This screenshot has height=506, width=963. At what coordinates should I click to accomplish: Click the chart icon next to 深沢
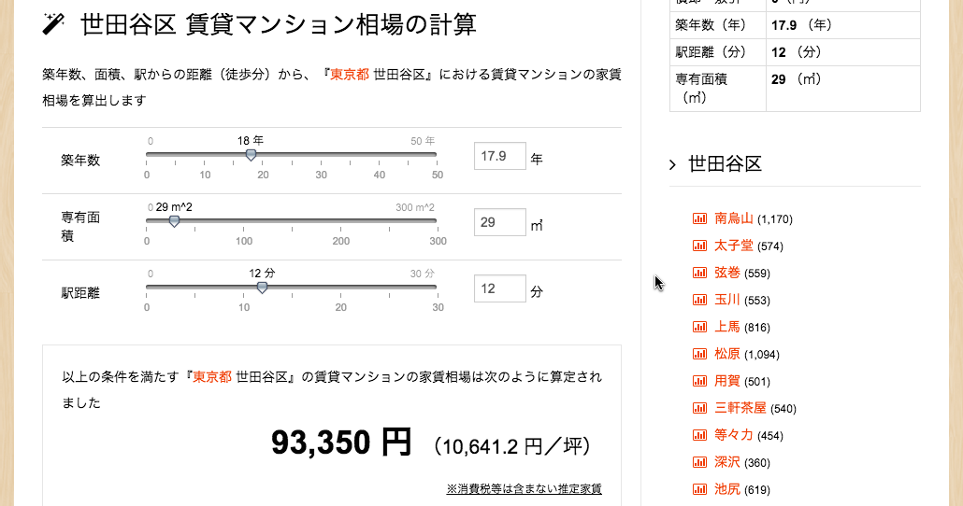[x=699, y=462]
